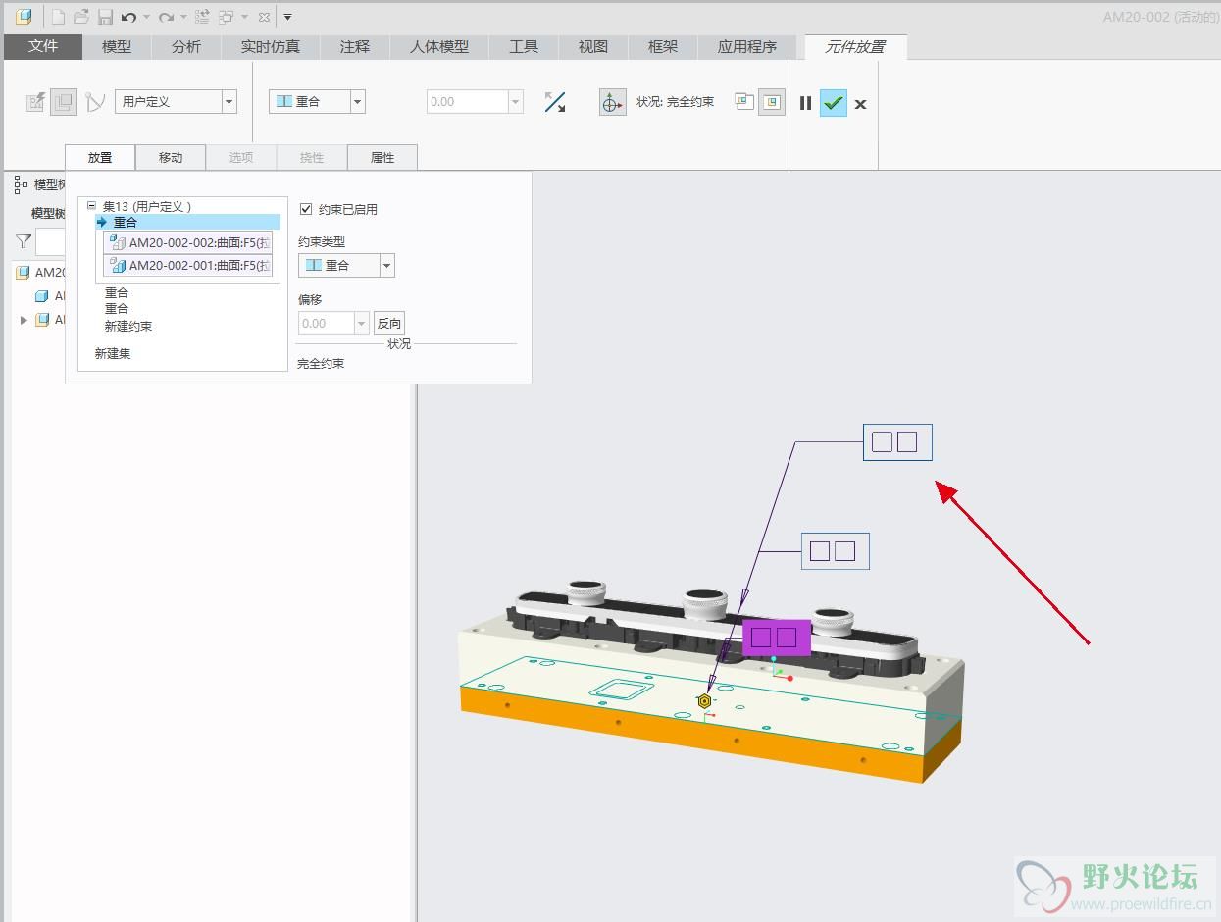Click the Regenerate model icon
The height and width of the screenshot is (922, 1221).
pyautogui.click(x=202, y=17)
